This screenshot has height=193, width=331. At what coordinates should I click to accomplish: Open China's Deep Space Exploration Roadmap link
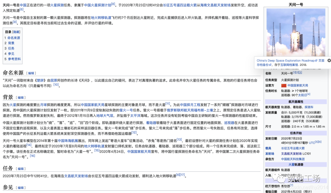tap(287, 61)
